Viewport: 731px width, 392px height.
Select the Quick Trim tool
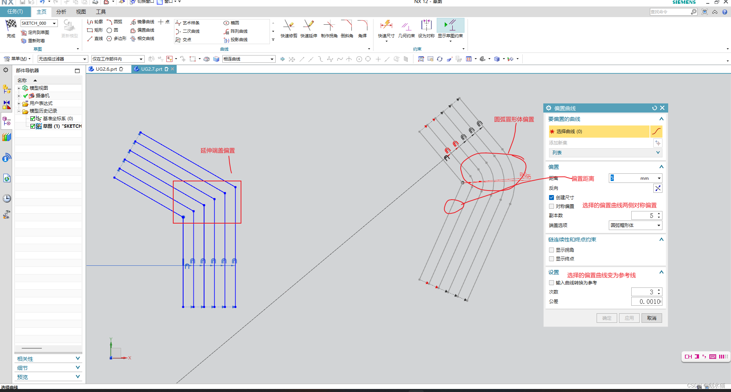point(289,29)
